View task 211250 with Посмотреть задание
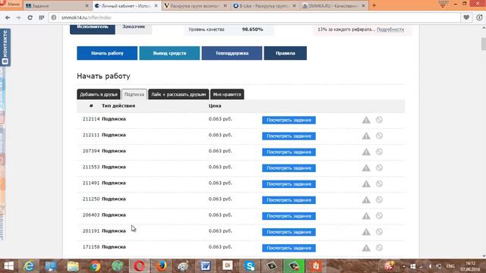This screenshot has height=273, width=486. click(x=289, y=200)
